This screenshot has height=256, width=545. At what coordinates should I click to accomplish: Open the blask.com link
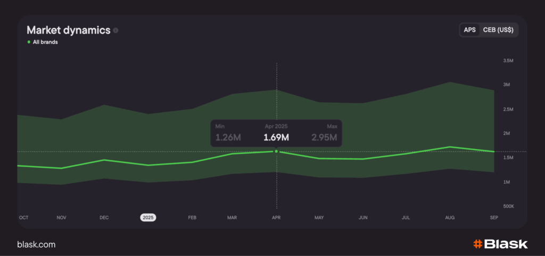click(x=36, y=245)
